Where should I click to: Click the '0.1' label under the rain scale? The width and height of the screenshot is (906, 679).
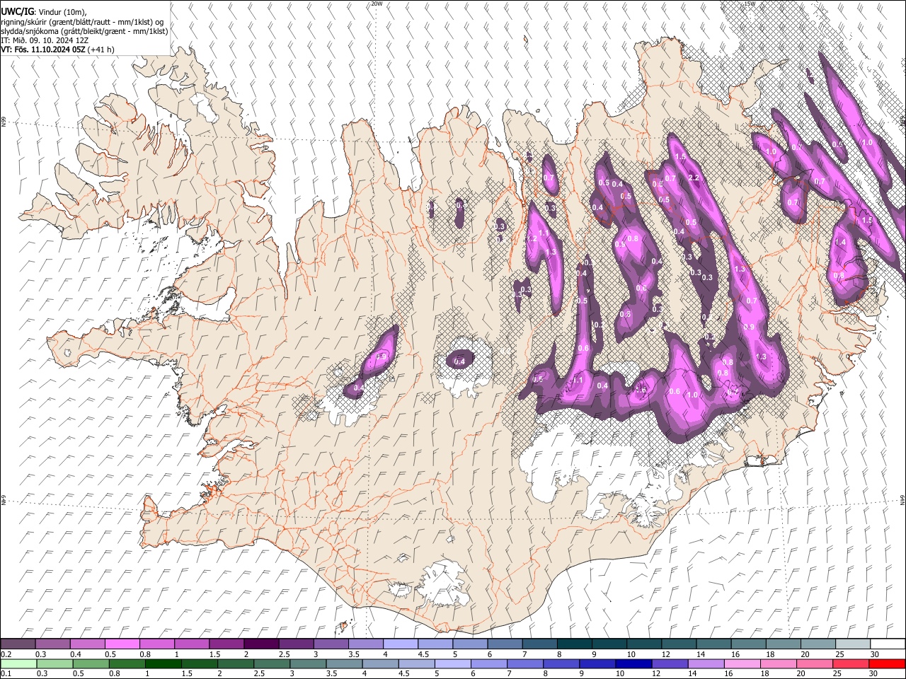click(6, 673)
